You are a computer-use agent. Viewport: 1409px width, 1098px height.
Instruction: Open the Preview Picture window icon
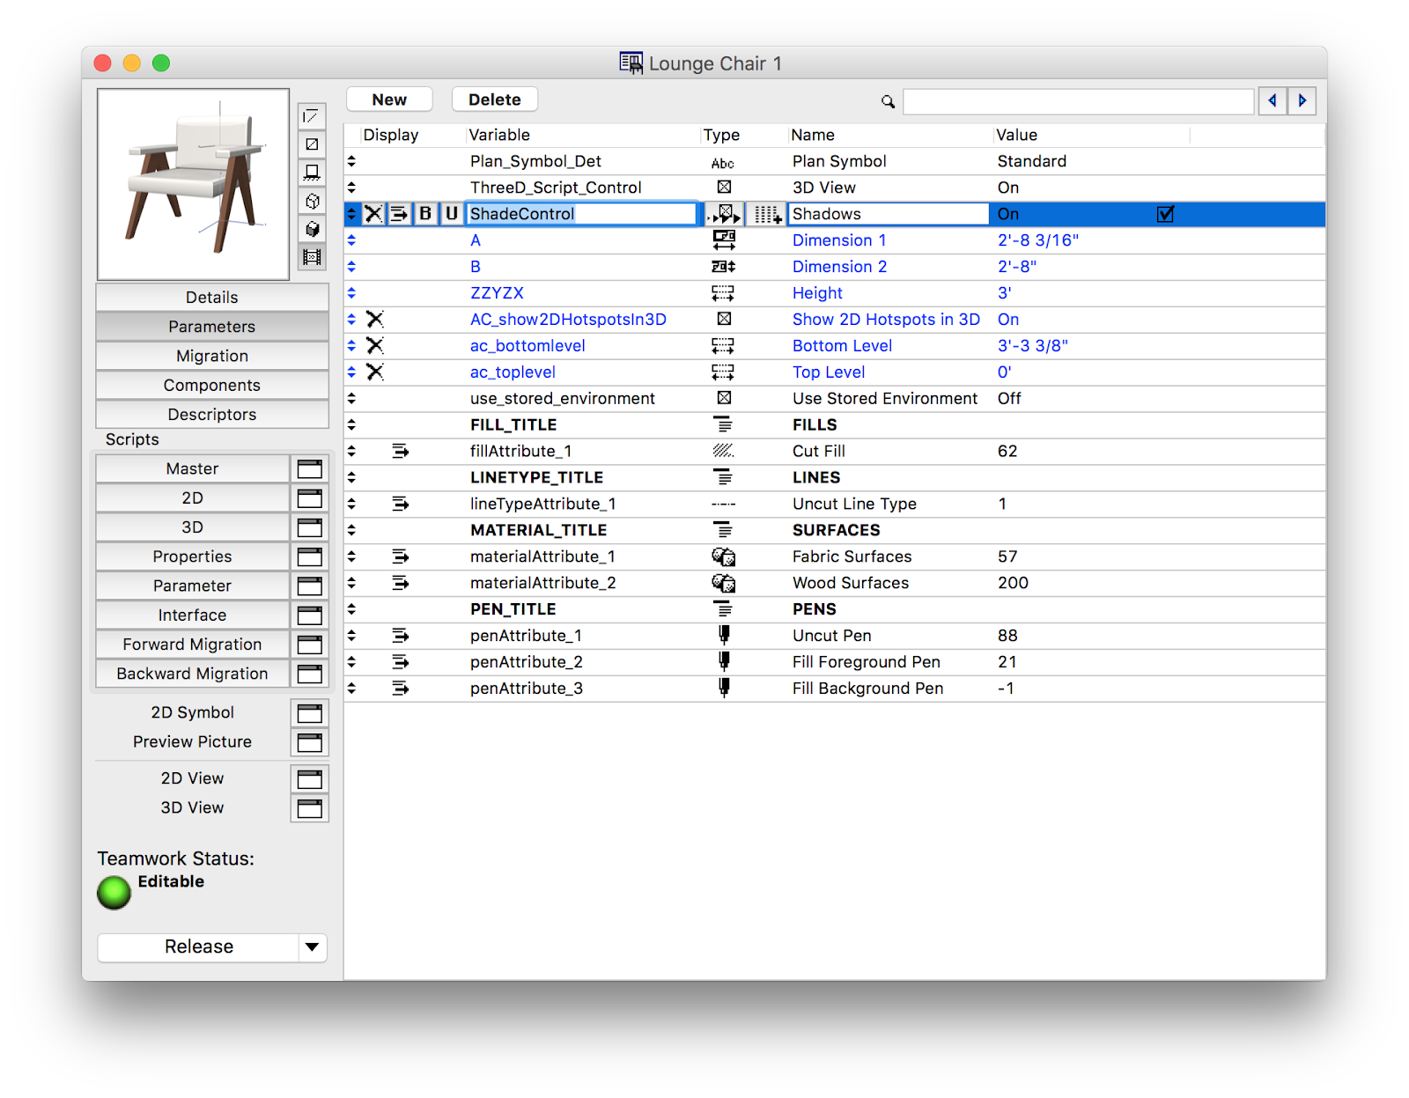tap(309, 742)
